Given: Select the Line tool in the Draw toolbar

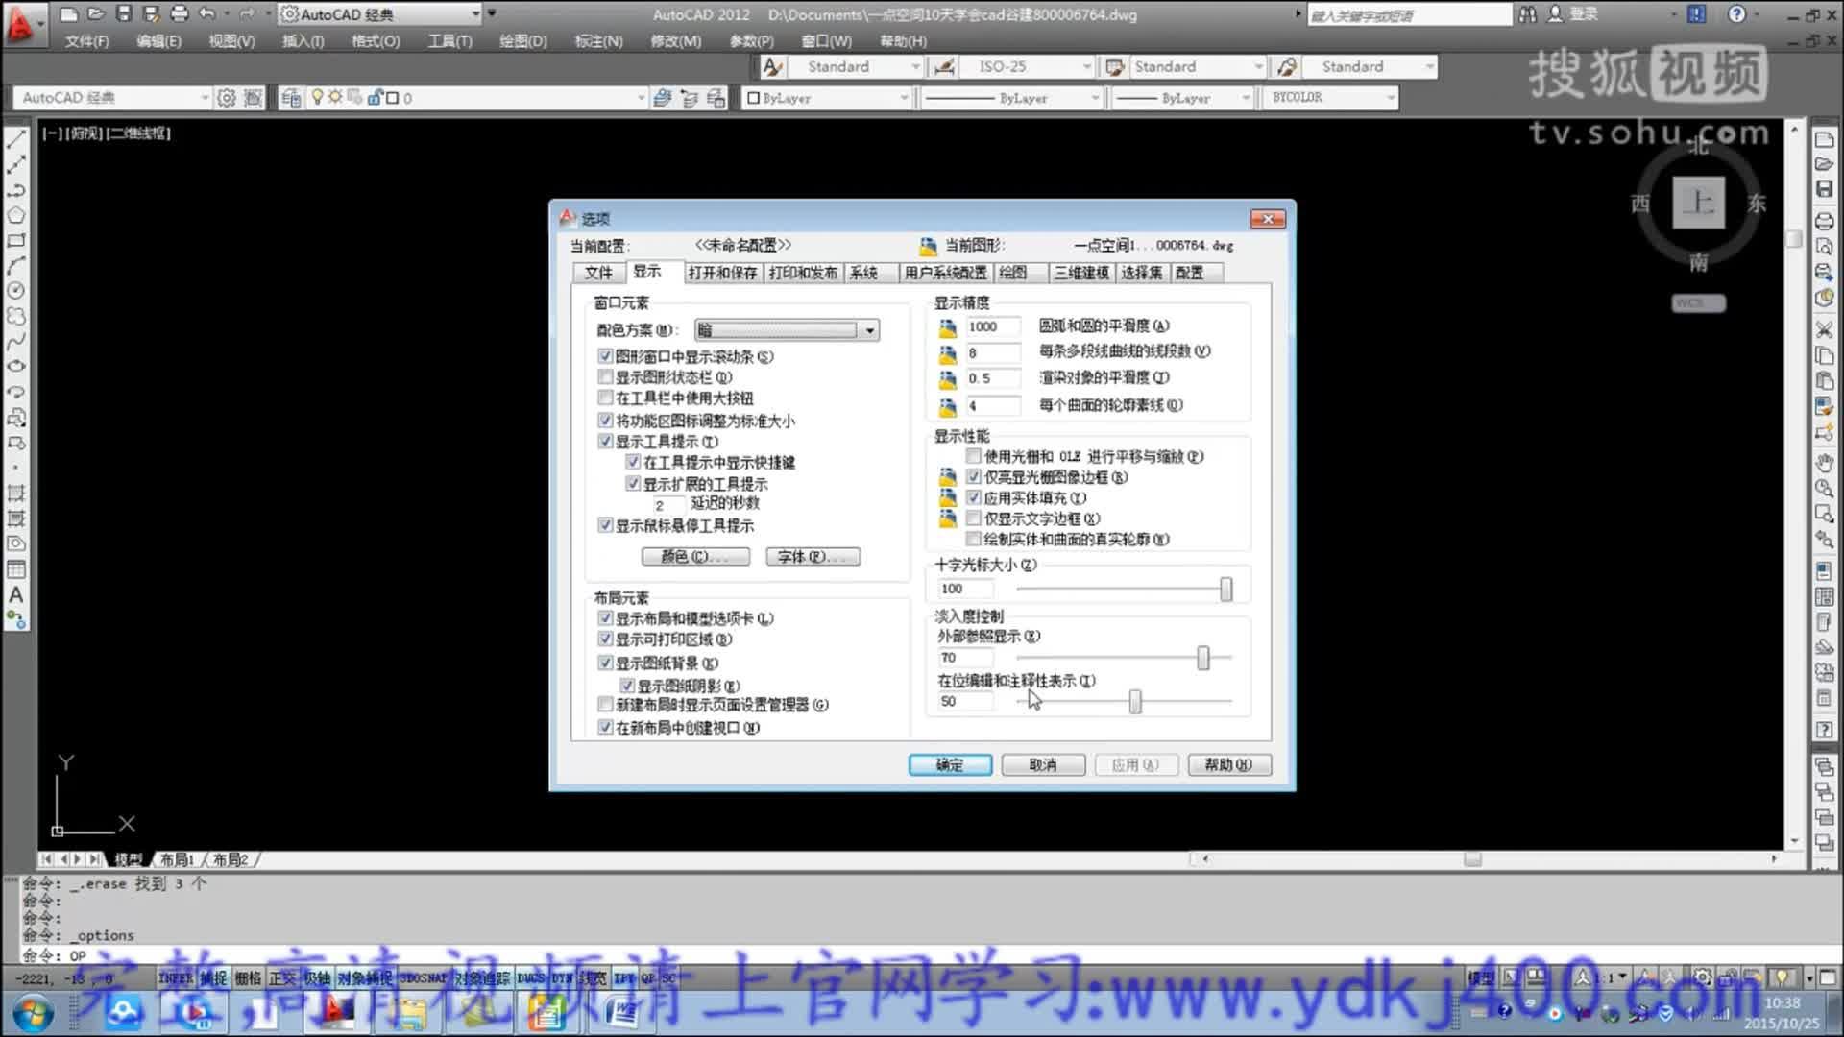Looking at the screenshot, I should [15, 137].
